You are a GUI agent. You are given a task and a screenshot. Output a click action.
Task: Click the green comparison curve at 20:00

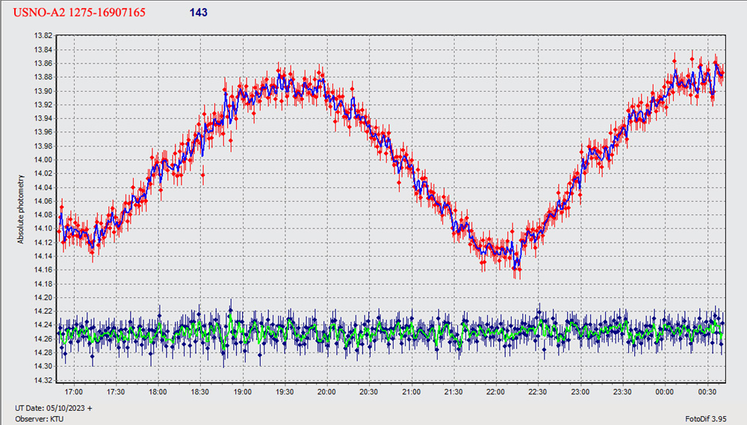tap(326, 332)
